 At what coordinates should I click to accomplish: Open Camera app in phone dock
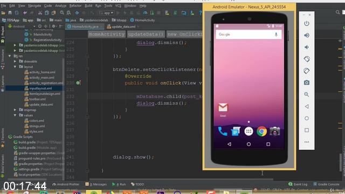pos(274,131)
